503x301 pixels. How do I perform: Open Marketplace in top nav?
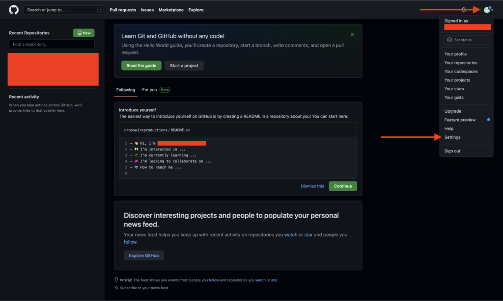[171, 10]
